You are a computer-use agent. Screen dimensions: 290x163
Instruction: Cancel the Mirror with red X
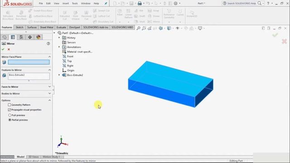tap(9, 49)
